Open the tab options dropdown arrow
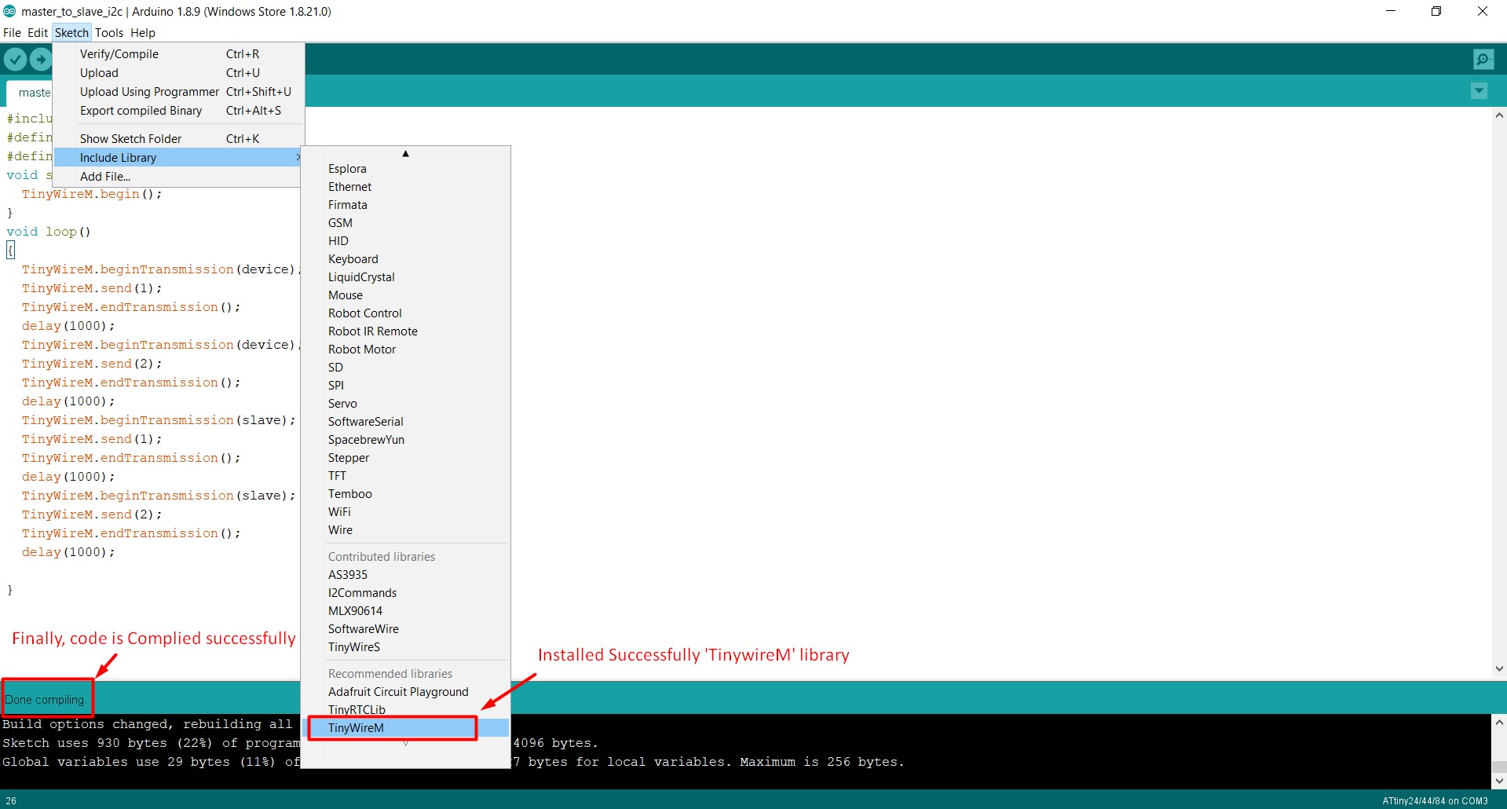1507x809 pixels. point(1479,91)
